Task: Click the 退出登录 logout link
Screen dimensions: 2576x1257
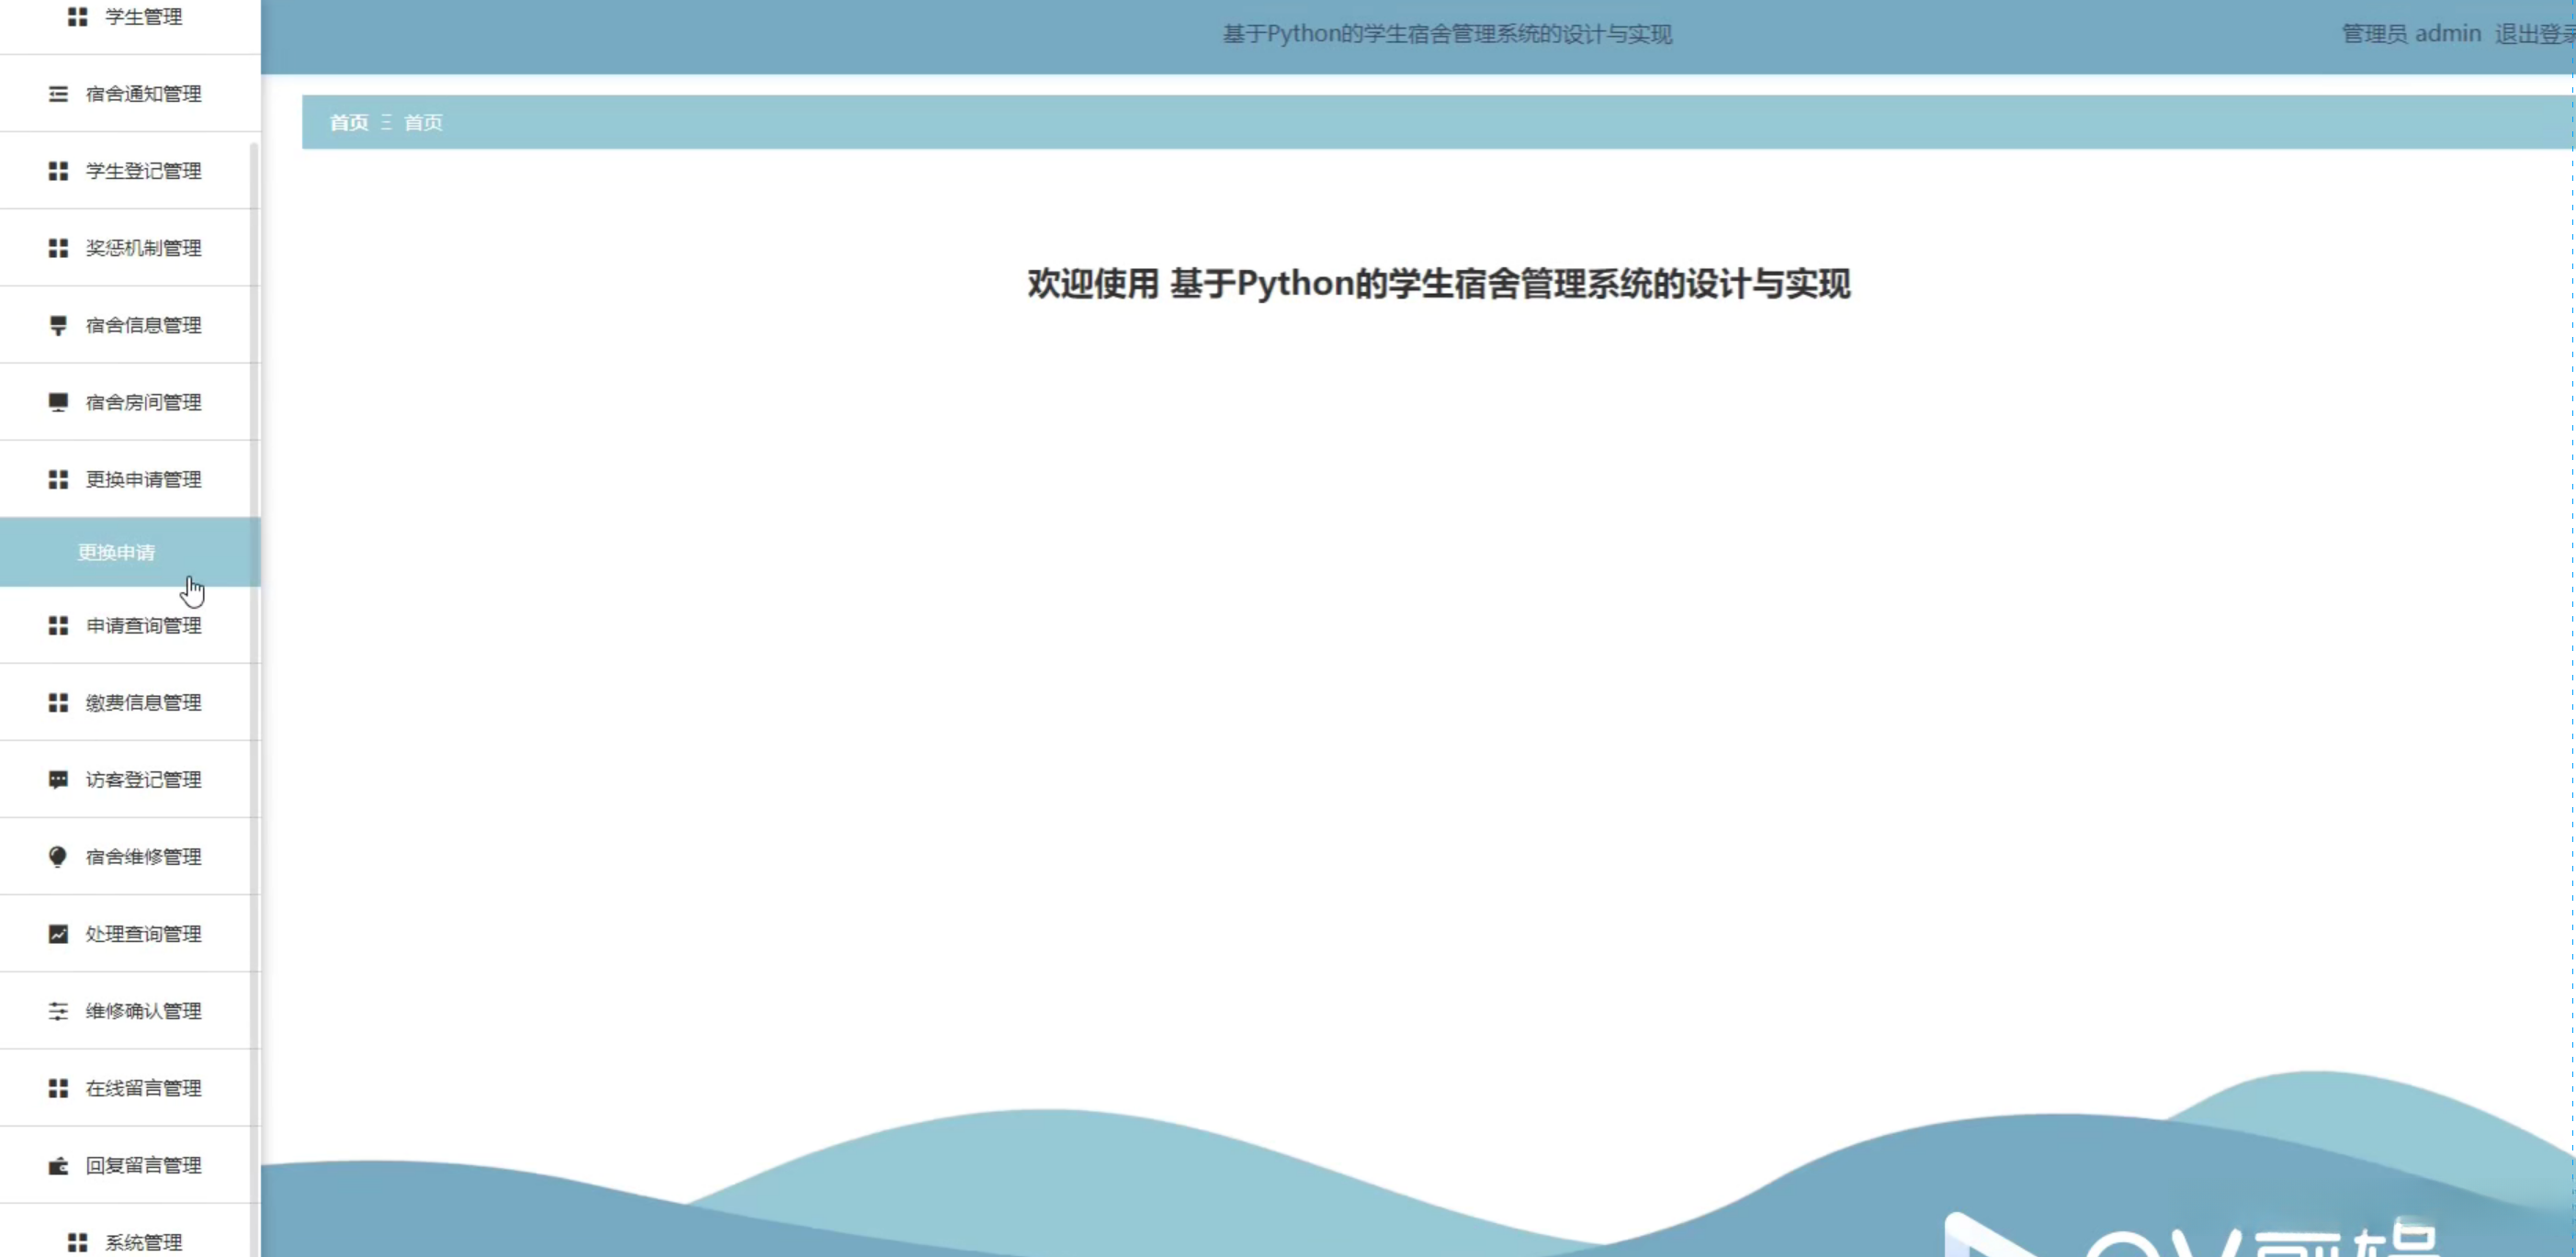Action: 2532,34
